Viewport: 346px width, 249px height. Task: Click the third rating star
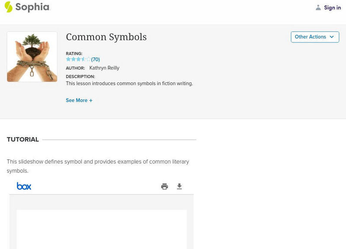[78, 59]
